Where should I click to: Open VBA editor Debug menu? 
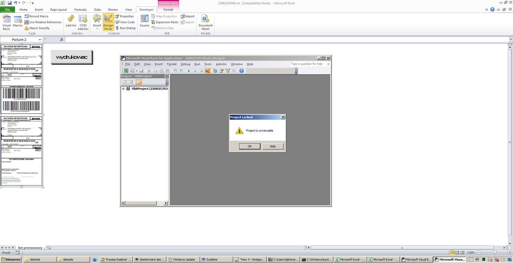(x=185, y=64)
